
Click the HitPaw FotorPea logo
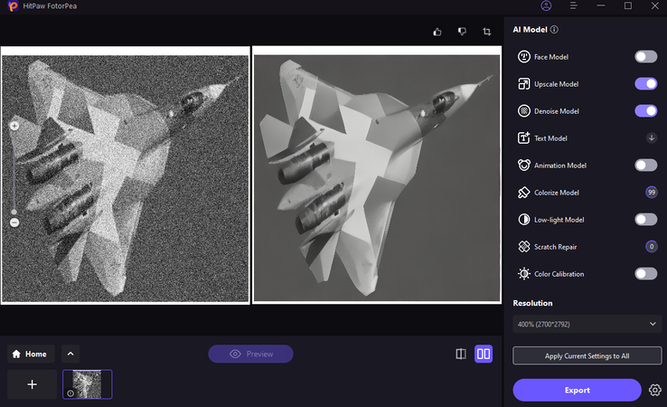pyautogui.click(x=14, y=6)
